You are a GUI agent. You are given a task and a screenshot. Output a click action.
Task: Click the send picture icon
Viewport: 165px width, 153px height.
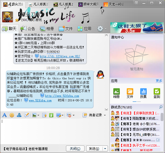pos(34,115)
